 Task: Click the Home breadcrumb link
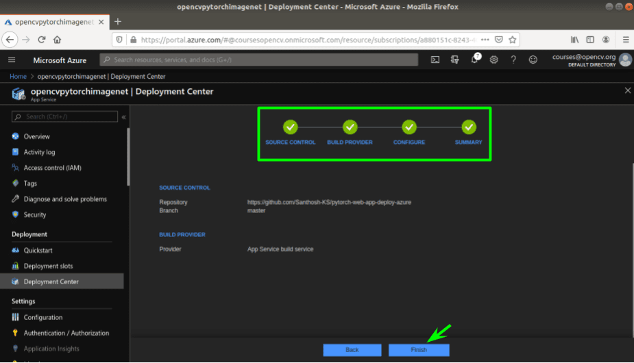pos(19,77)
